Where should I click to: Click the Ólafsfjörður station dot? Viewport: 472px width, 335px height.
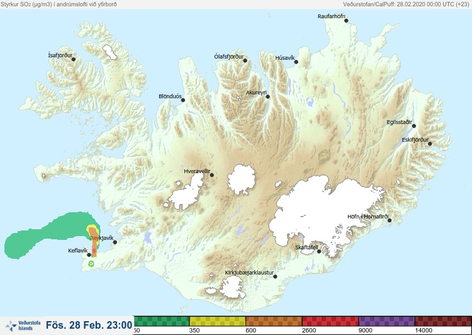(245, 60)
